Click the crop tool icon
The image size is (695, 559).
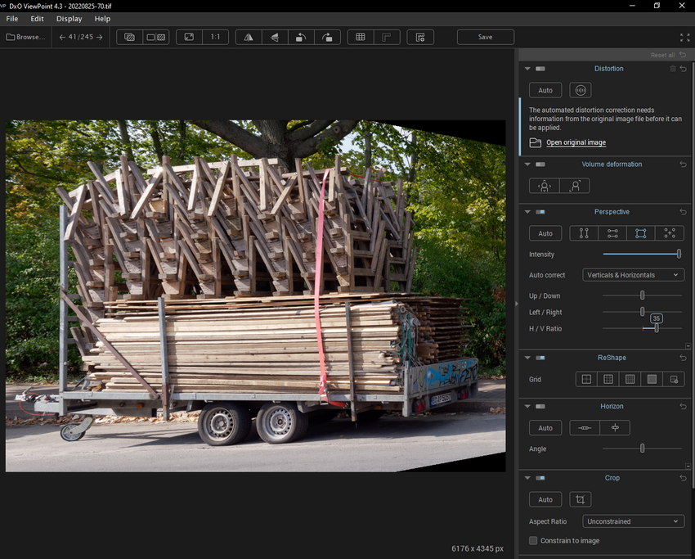point(580,499)
